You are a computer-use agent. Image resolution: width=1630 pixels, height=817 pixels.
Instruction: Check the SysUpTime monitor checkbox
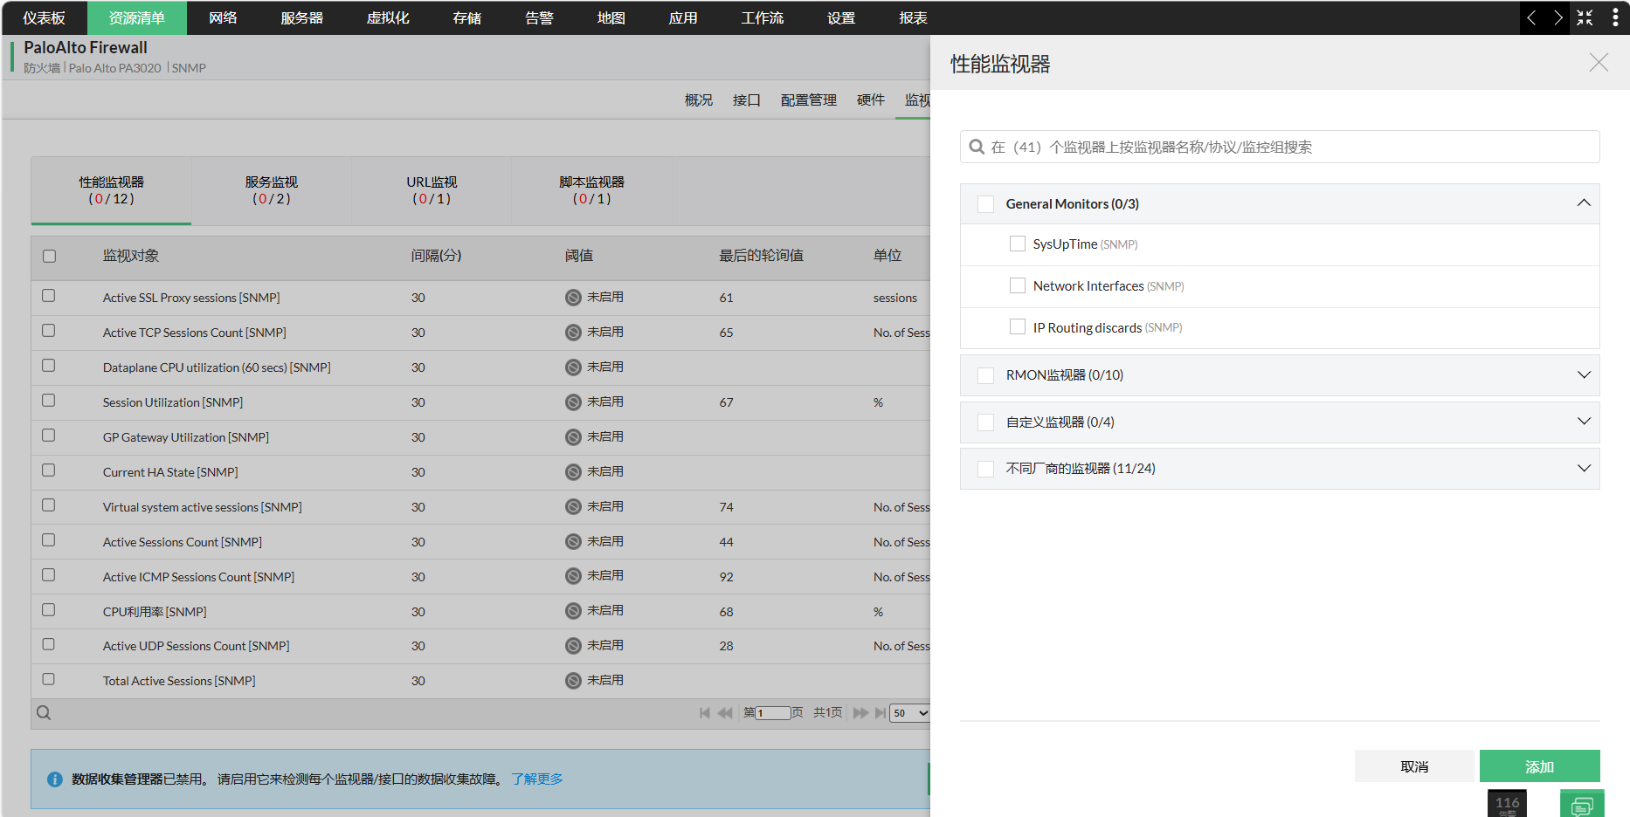click(x=1017, y=244)
